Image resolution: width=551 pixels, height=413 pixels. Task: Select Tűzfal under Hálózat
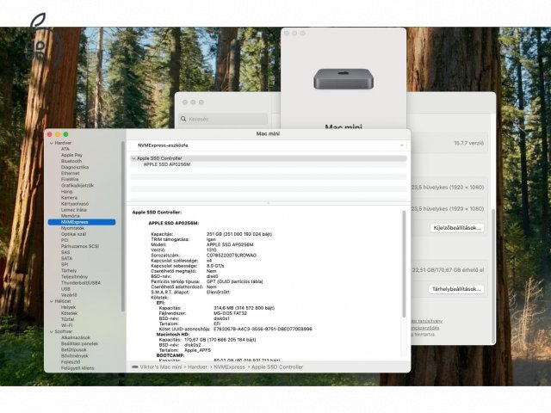coord(67,319)
